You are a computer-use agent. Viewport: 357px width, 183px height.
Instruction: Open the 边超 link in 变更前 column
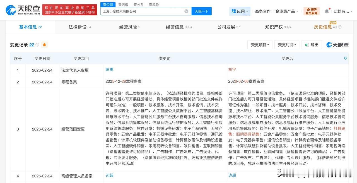(x=109, y=175)
